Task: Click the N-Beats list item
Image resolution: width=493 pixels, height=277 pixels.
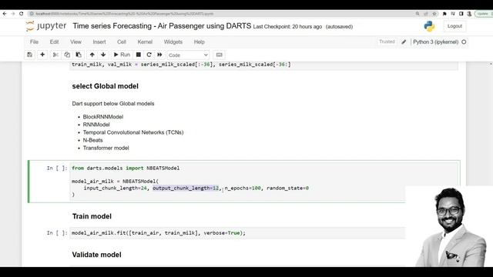Action: click(x=92, y=140)
